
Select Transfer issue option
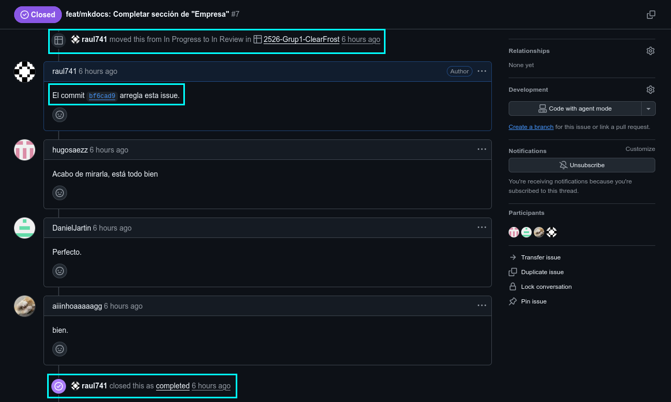point(541,257)
